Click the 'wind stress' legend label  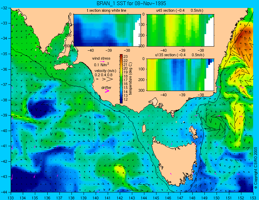click(x=101, y=58)
